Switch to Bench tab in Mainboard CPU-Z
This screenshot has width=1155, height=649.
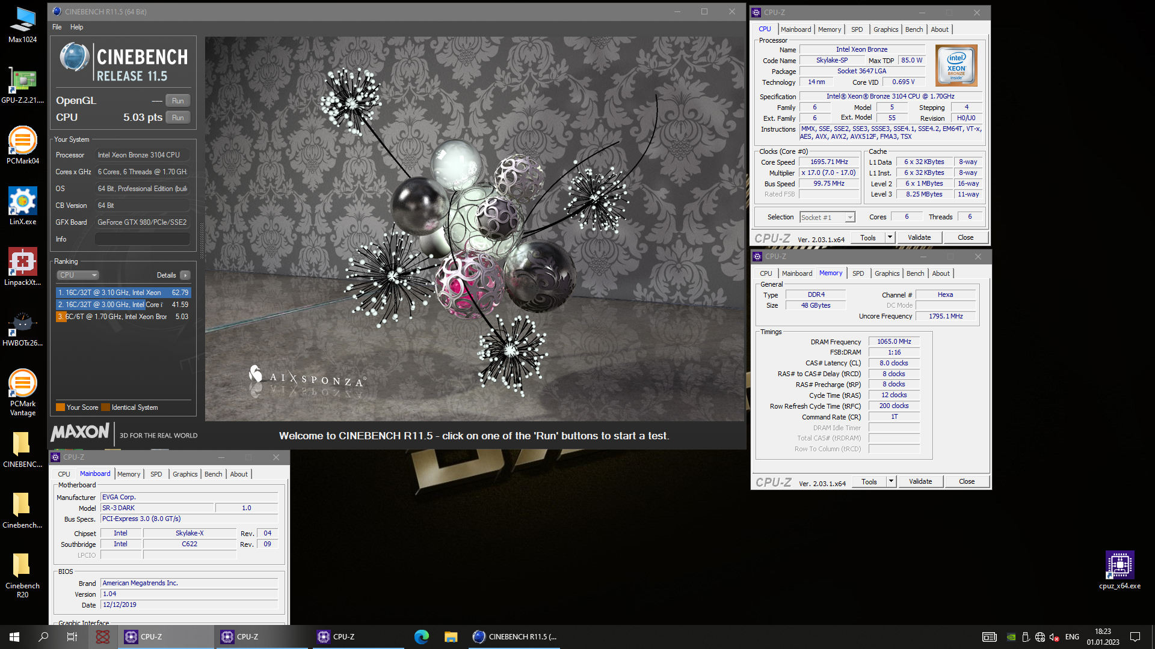point(214,474)
